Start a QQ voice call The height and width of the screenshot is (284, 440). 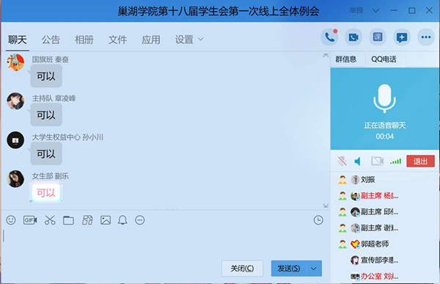pos(329,37)
